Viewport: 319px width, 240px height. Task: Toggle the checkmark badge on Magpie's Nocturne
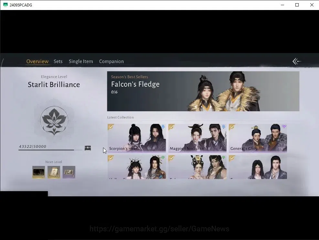[171, 127]
